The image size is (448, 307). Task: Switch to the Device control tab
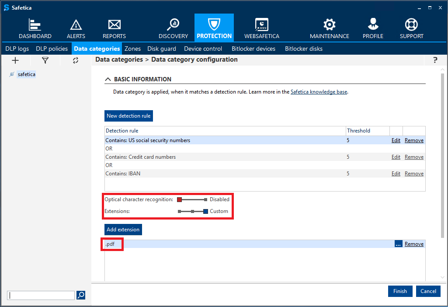pos(203,49)
